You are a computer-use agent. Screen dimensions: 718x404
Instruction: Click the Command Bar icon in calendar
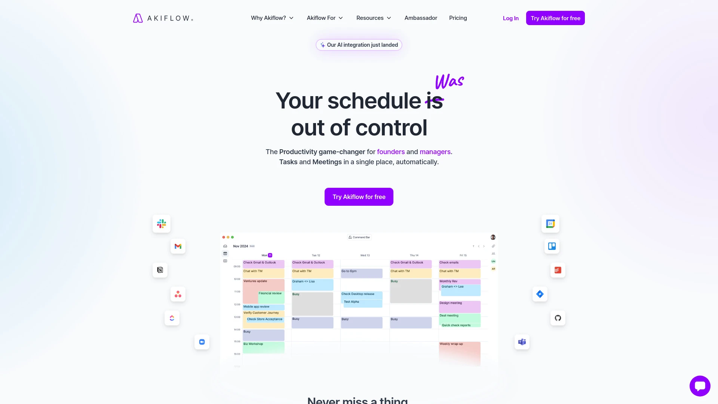click(x=350, y=237)
